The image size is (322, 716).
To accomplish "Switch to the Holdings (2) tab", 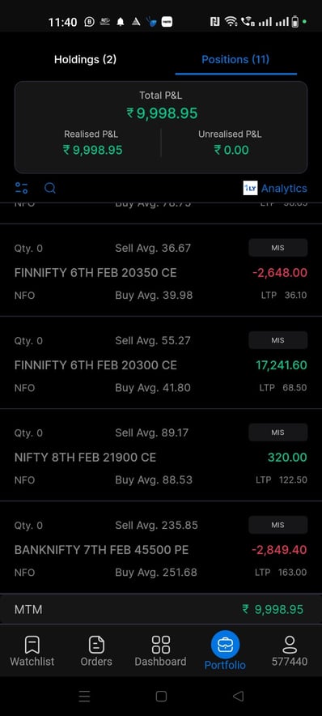I will click(x=85, y=59).
